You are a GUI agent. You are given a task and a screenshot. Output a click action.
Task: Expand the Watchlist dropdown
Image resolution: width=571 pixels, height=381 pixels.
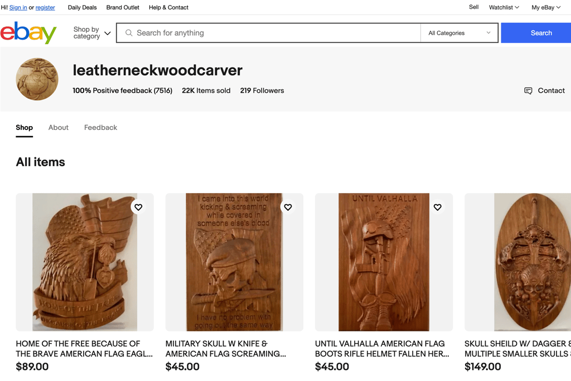(504, 7)
